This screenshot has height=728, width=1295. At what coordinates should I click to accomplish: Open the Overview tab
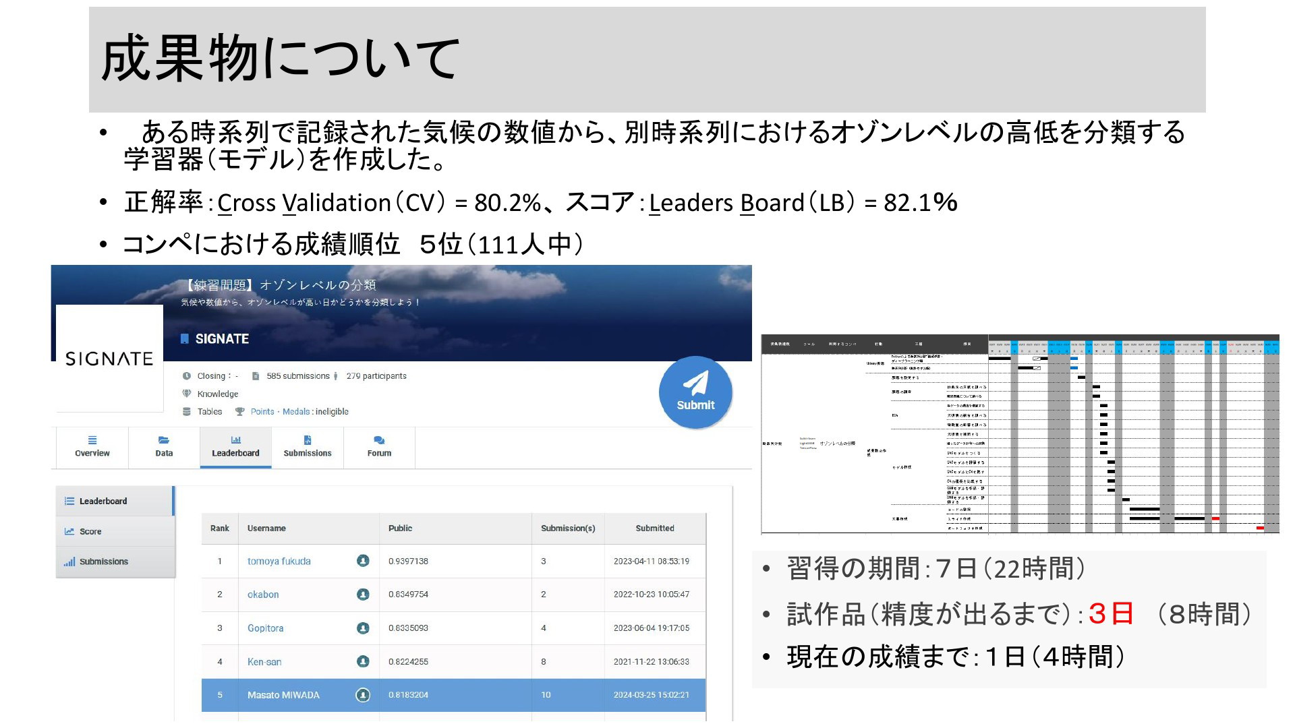[x=92, y=447]
